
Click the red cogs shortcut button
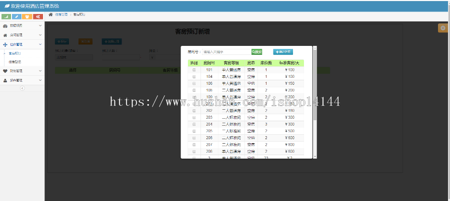click(38, 16)
